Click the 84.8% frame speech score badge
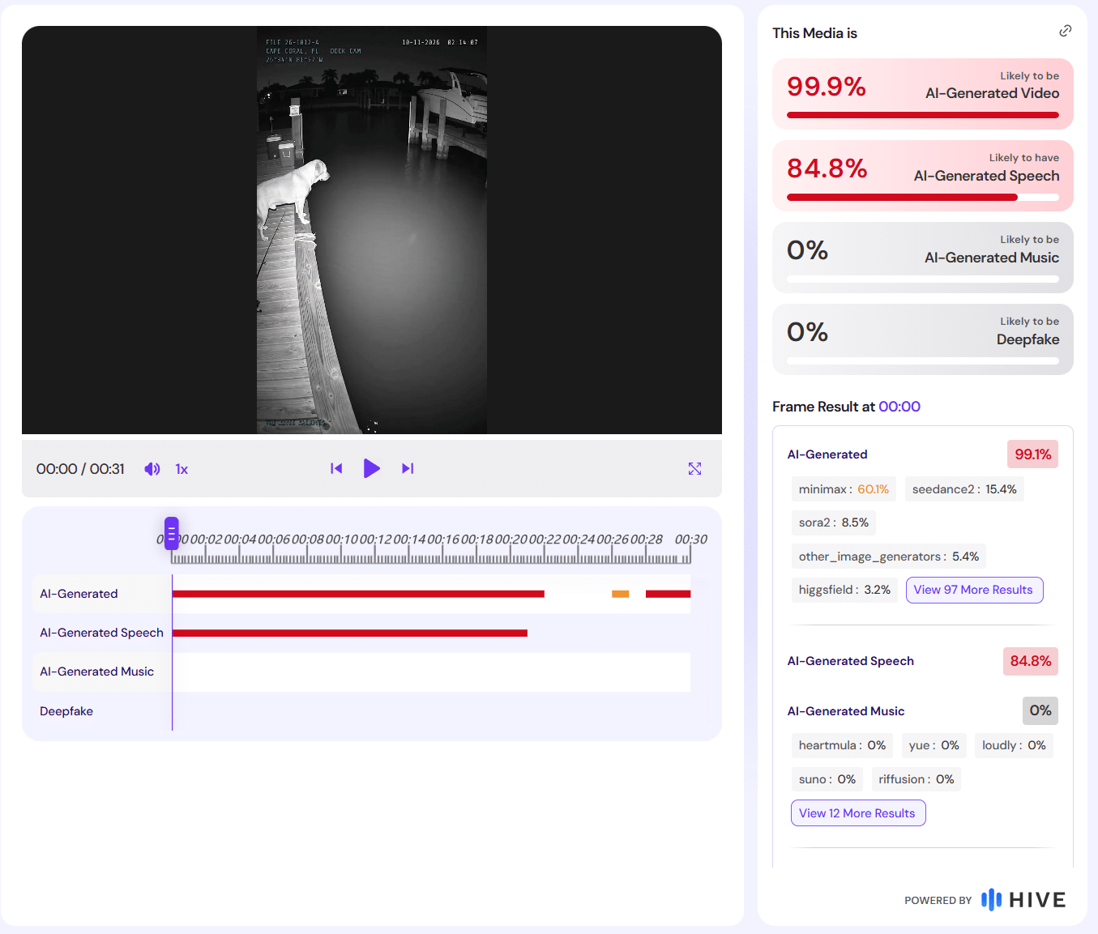This screenshot has height=934, width=1098. pos(1031,661)
